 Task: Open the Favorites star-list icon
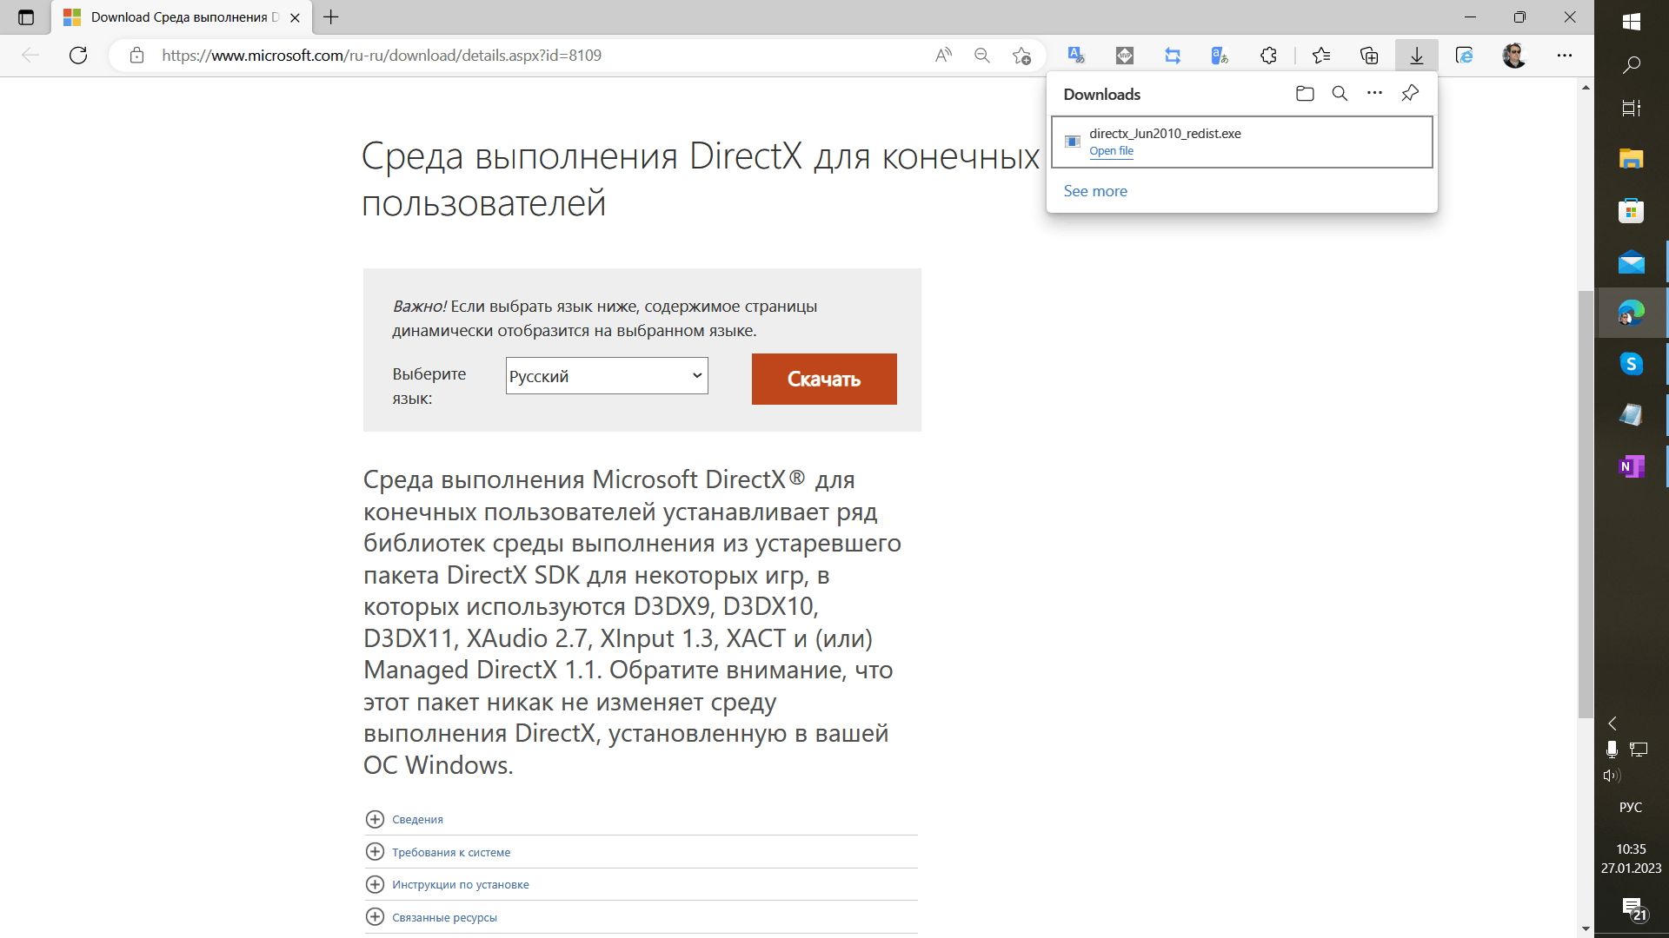[x=1321, y=56]
